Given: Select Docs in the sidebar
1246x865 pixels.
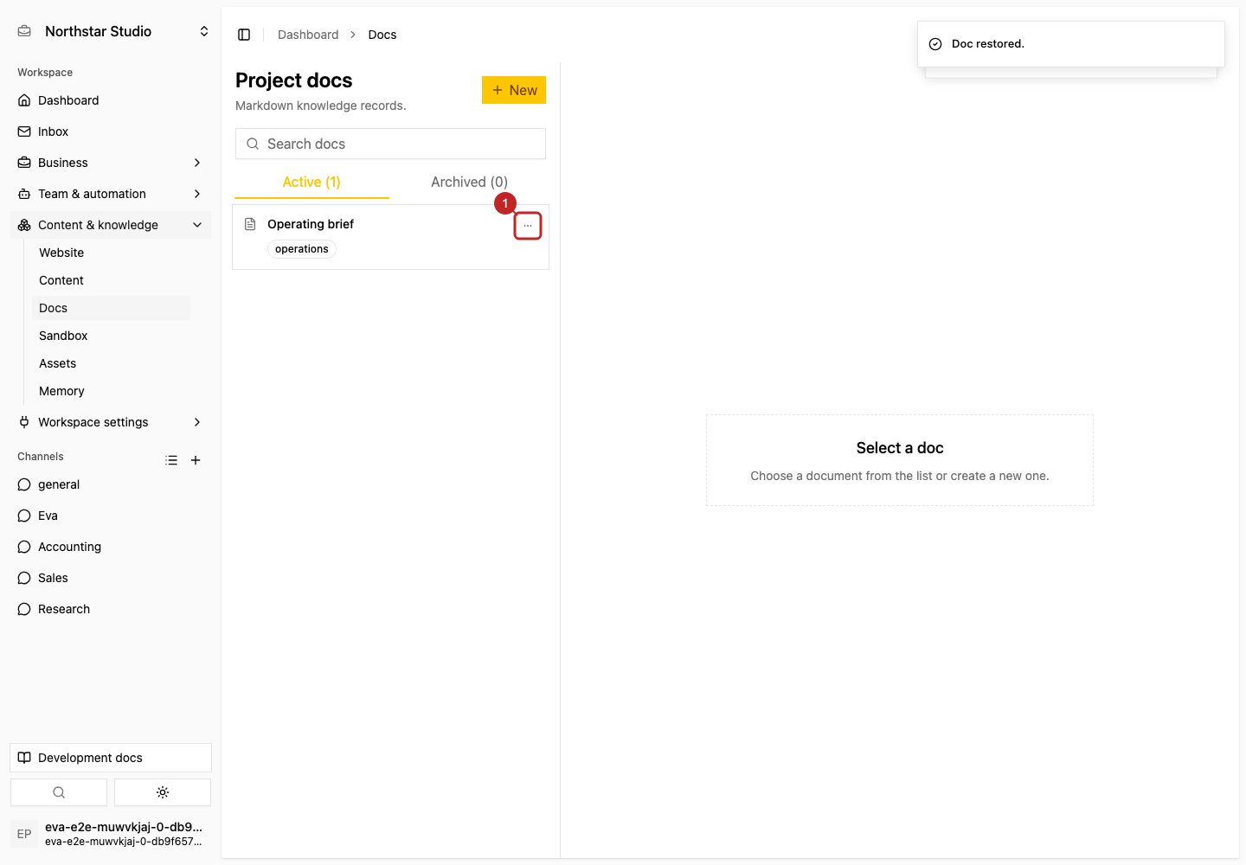Looking at the screenshot, I should click(111, 308).
